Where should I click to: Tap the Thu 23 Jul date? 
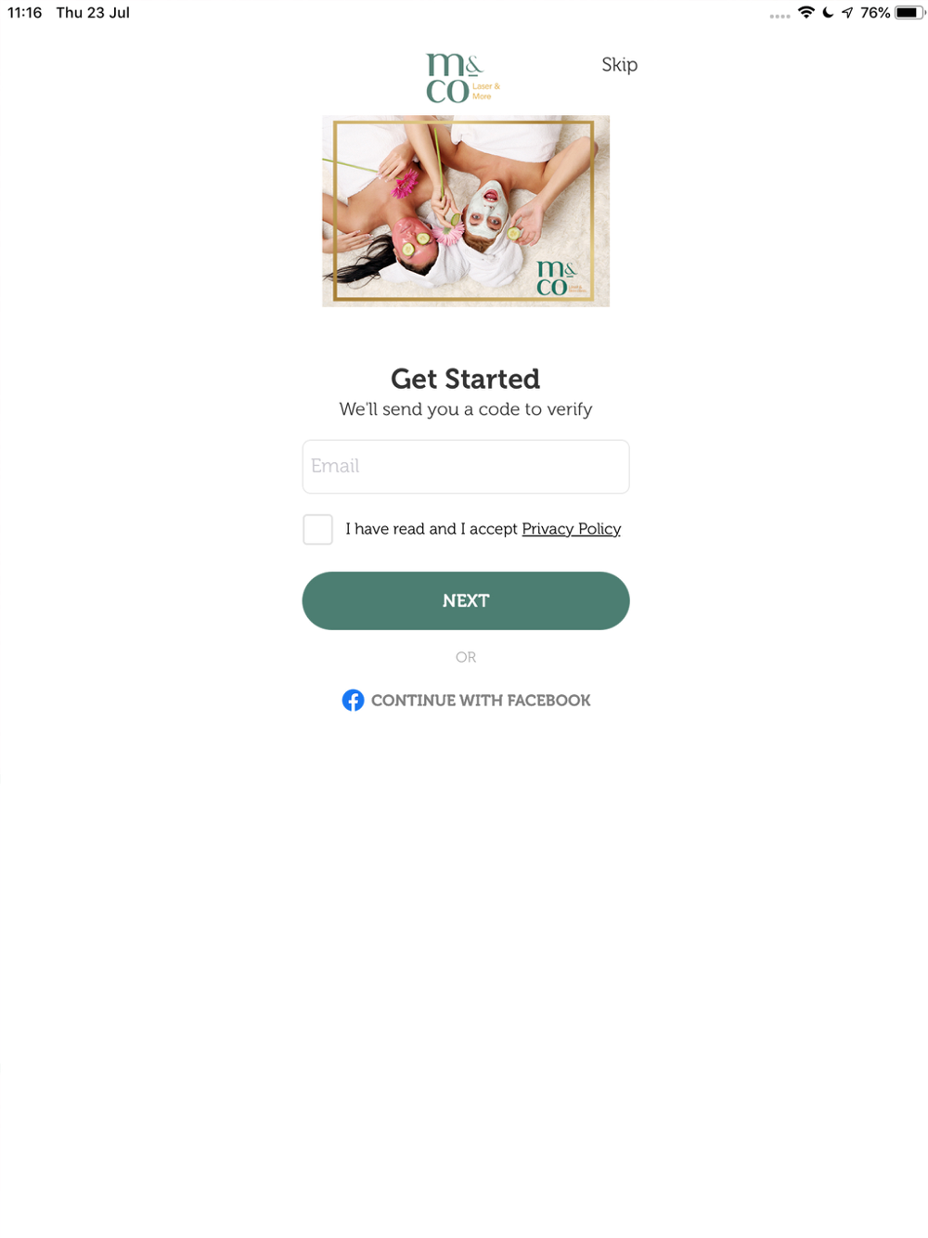pos(93,12)
